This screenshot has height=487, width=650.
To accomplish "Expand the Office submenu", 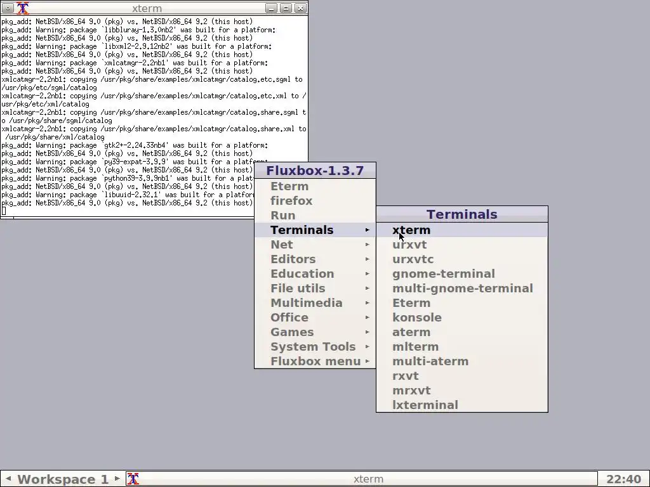I will [315, 317].
